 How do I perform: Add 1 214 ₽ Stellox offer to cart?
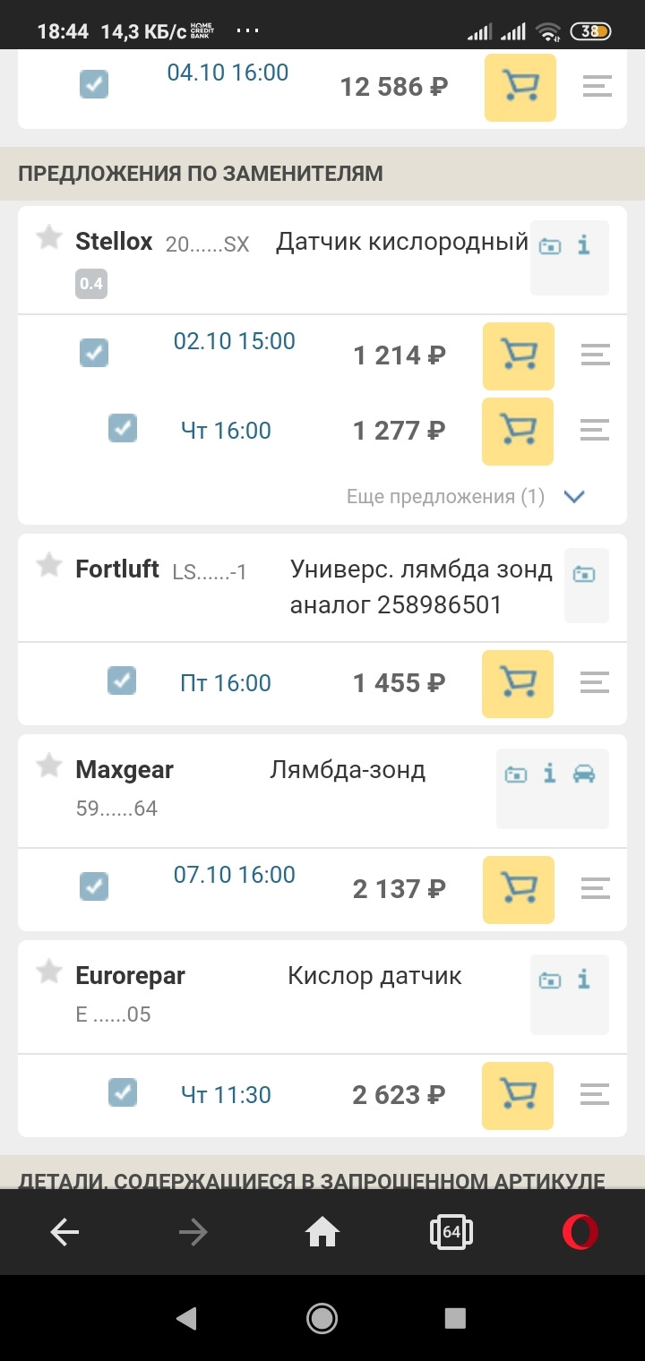[519, 355]
